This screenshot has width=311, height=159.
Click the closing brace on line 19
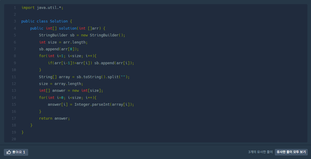tap(23, 132)
